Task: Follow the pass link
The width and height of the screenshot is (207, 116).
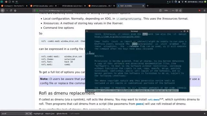Action: (139, 104)
